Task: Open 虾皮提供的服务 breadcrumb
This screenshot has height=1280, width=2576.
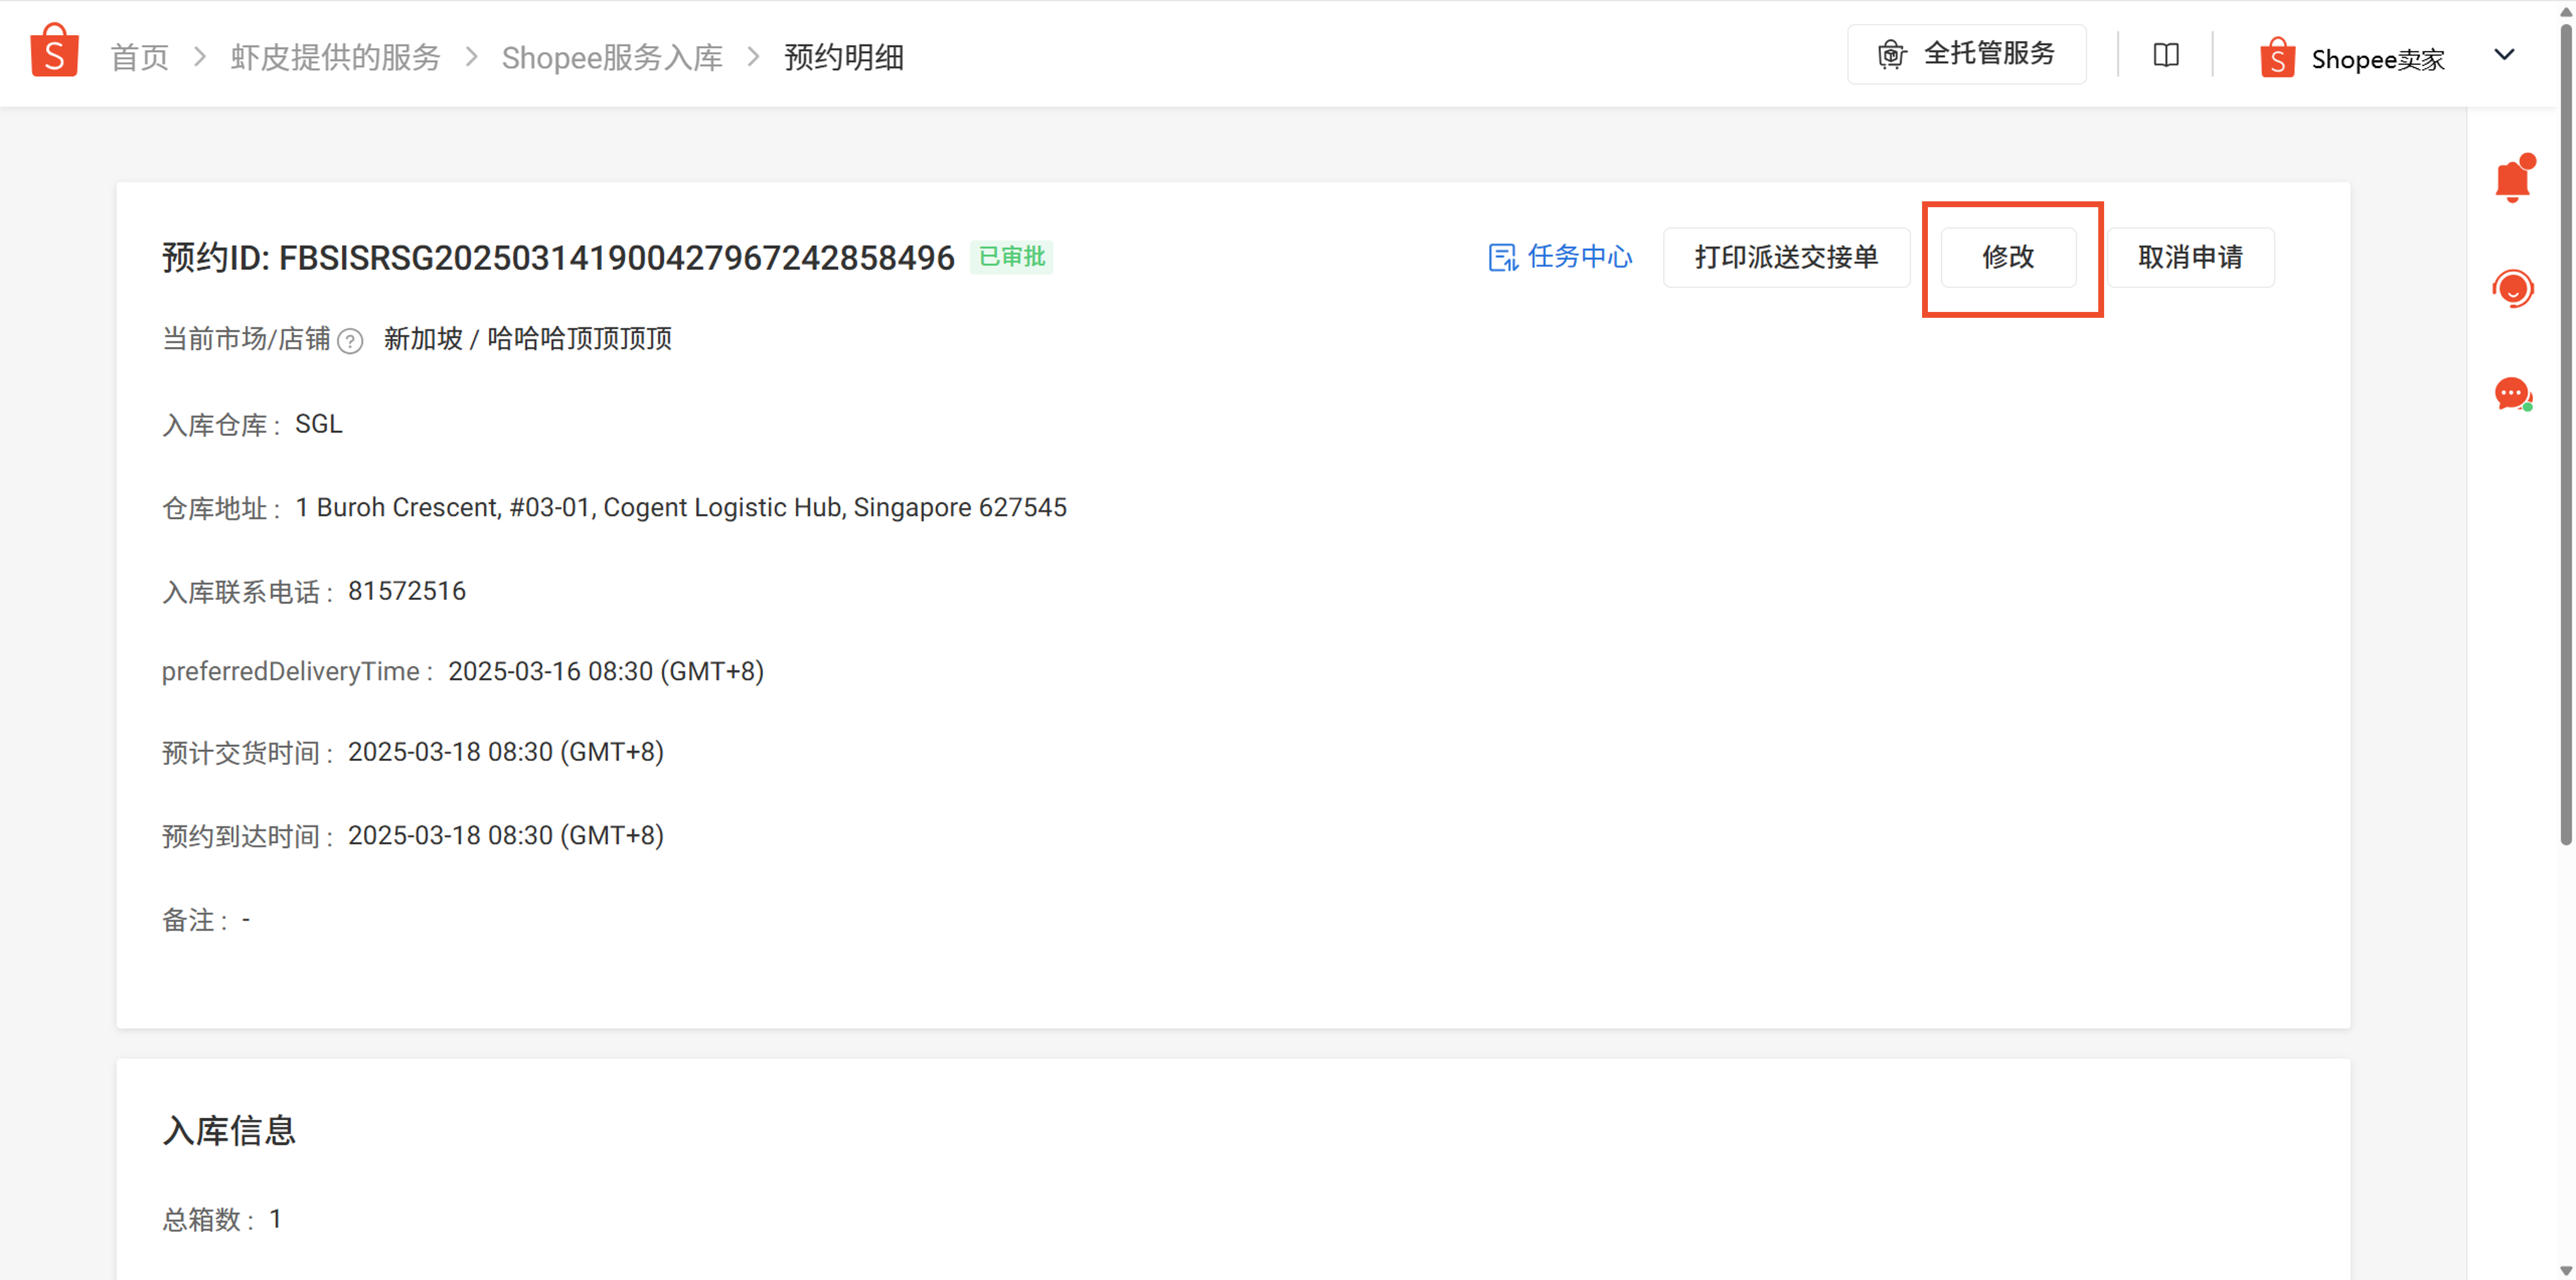Action: point(335,58)
